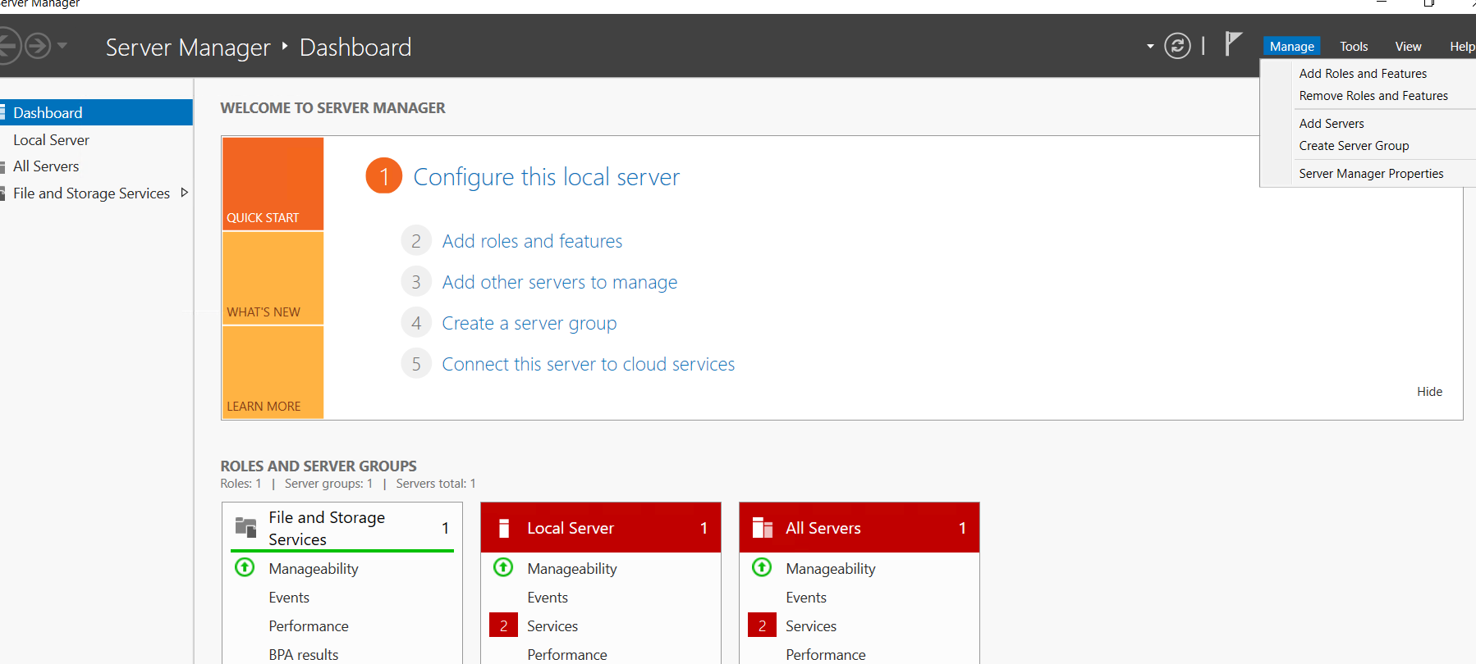
Task: Click the Local Server tile icon
Action: [504, 528]
